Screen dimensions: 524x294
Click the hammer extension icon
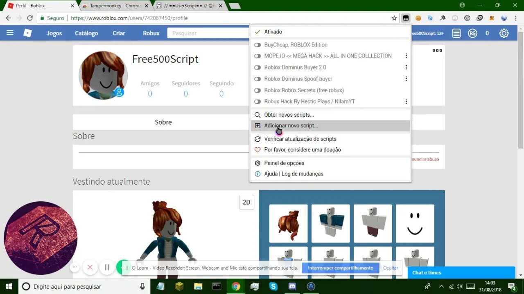click(443, 18)
